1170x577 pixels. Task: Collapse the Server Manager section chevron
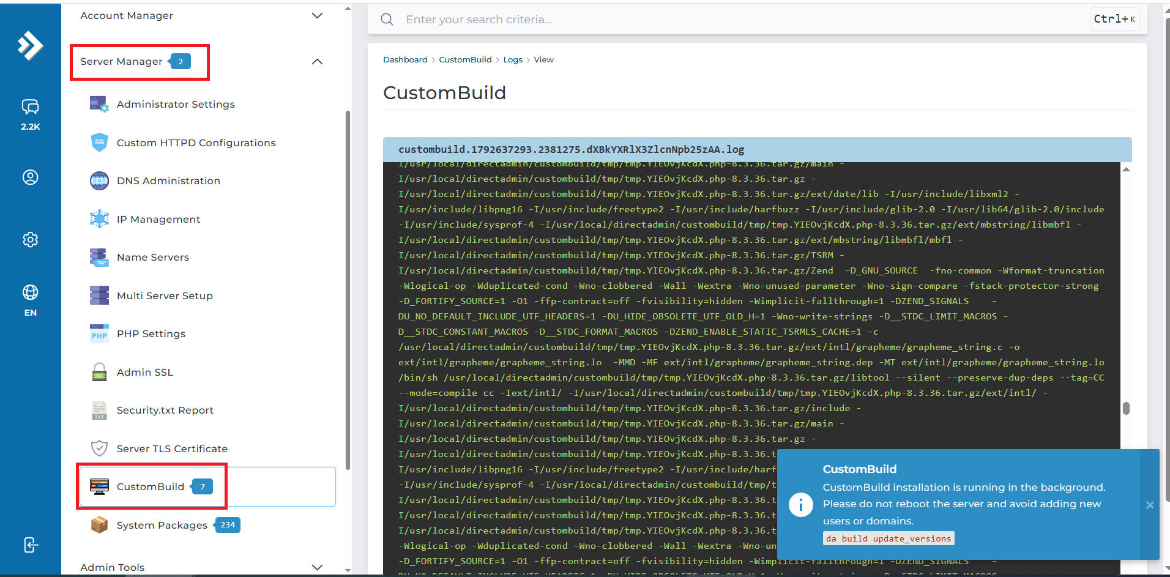[x=317, y=61]
